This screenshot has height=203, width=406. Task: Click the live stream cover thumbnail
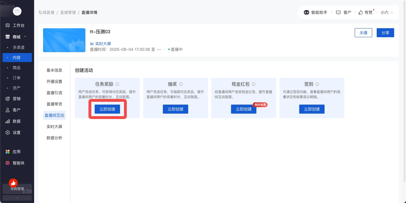(64, 40)
